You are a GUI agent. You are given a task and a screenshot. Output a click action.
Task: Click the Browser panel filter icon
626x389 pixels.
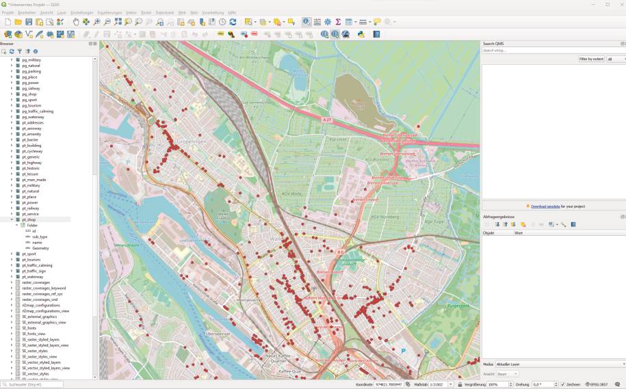20,51
